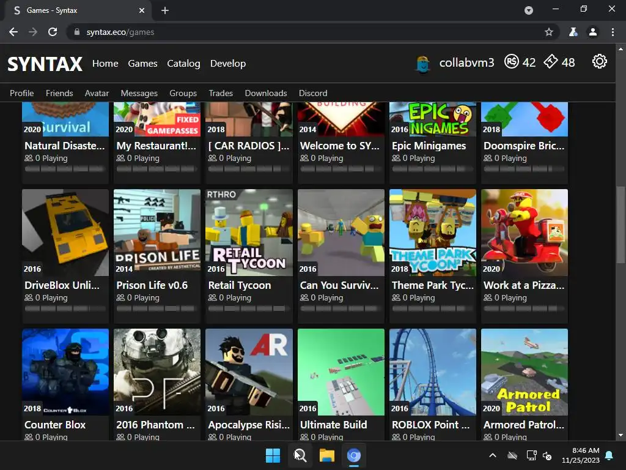Reload the page with refresh icon
The height and width of the screenshot is (470, 626).
click(53, 32)
